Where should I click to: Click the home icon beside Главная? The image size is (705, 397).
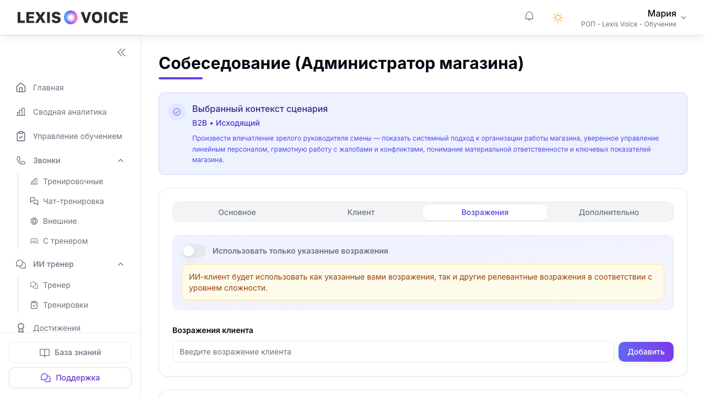tap(21, 88)
